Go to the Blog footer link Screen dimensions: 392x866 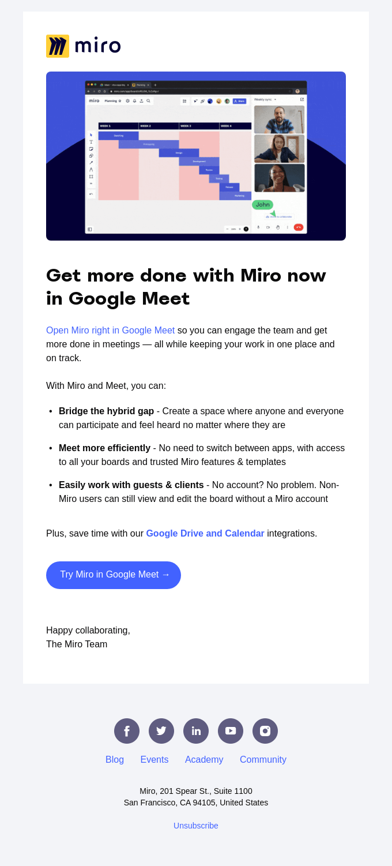(x=115, y=760)
